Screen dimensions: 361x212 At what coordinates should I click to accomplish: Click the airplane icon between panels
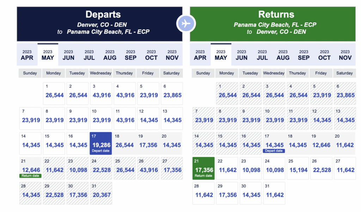tap(186, 24)
